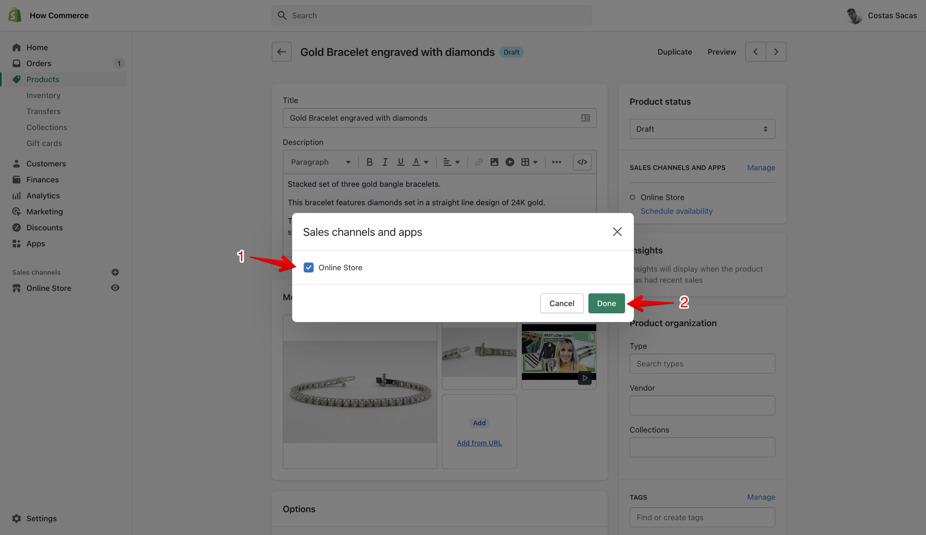This screenshot has width=926, height=535.
Task: Go to next product chevron
Action: click(776, 52)
